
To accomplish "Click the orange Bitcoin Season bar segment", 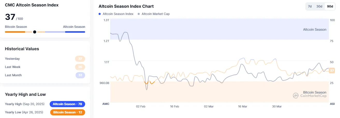I will click(x=15, y=32).
